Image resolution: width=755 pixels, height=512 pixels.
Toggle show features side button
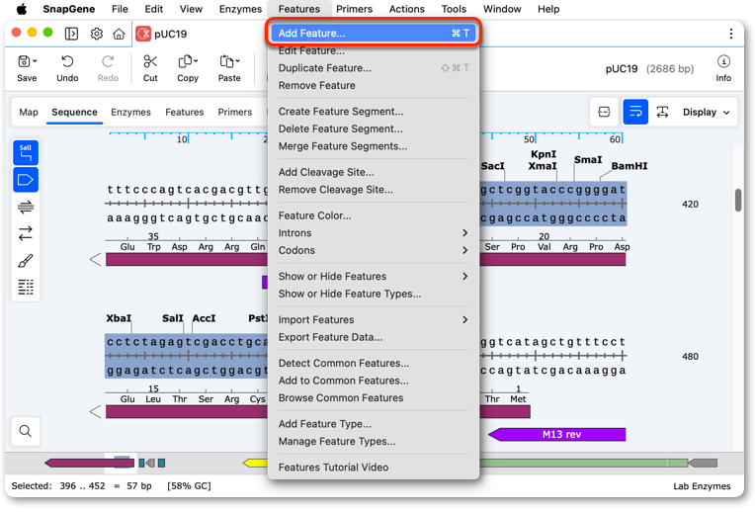(26, 180)
